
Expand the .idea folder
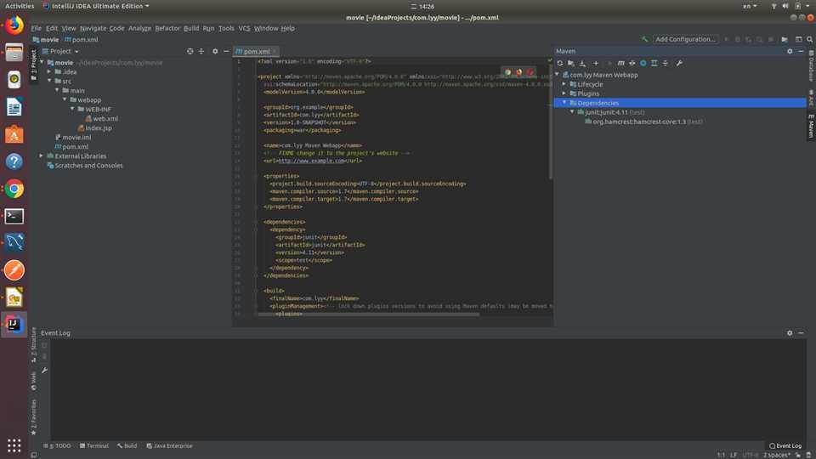49,71
